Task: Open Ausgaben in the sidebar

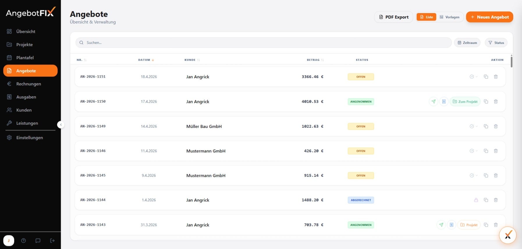Action: click(30, 97)
